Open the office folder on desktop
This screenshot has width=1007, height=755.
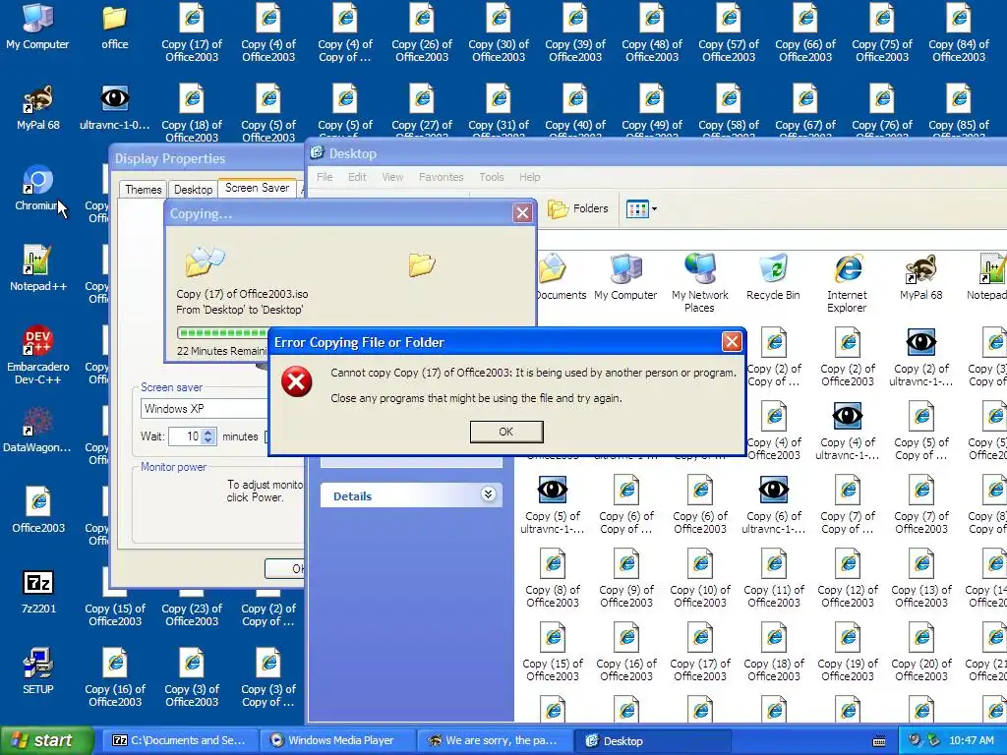[114, 28]
